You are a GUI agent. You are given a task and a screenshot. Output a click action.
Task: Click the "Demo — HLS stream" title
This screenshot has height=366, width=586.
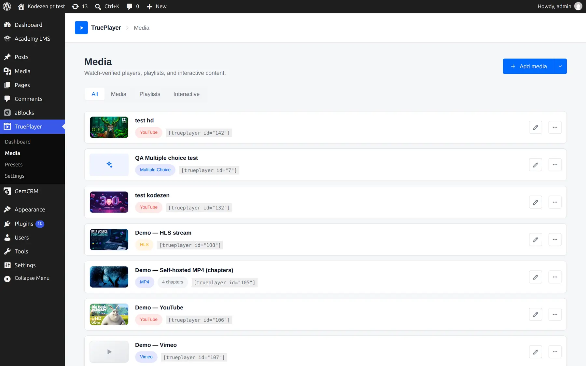[x=163, y=233]
